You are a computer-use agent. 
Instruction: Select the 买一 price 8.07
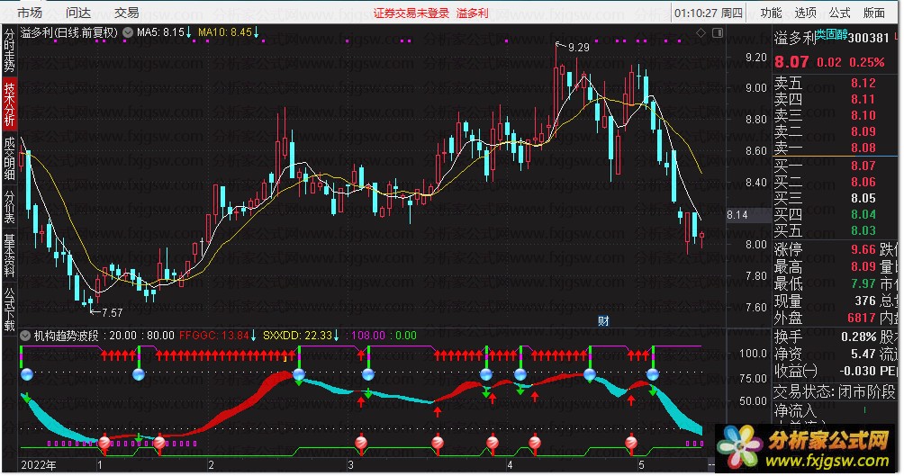click(863, 166)
